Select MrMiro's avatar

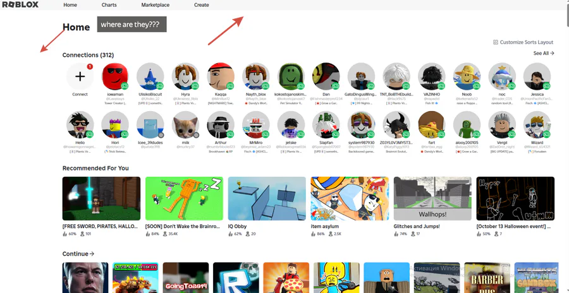[256, 125]
